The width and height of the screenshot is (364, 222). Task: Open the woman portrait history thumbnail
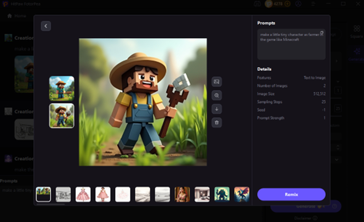[182, 194]
